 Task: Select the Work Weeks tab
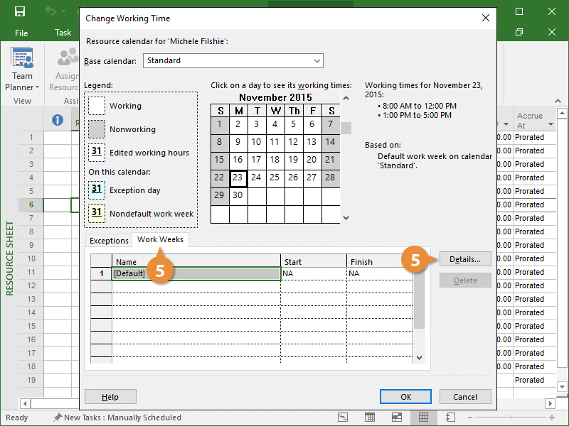[160, 240]
